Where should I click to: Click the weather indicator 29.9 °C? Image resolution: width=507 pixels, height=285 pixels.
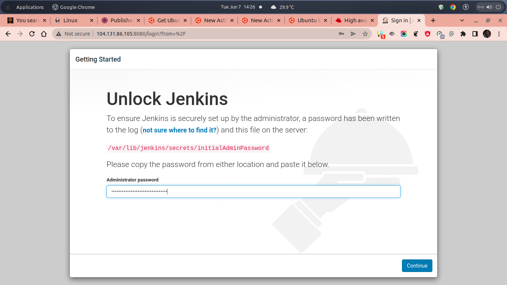click(x=282, y=7)
